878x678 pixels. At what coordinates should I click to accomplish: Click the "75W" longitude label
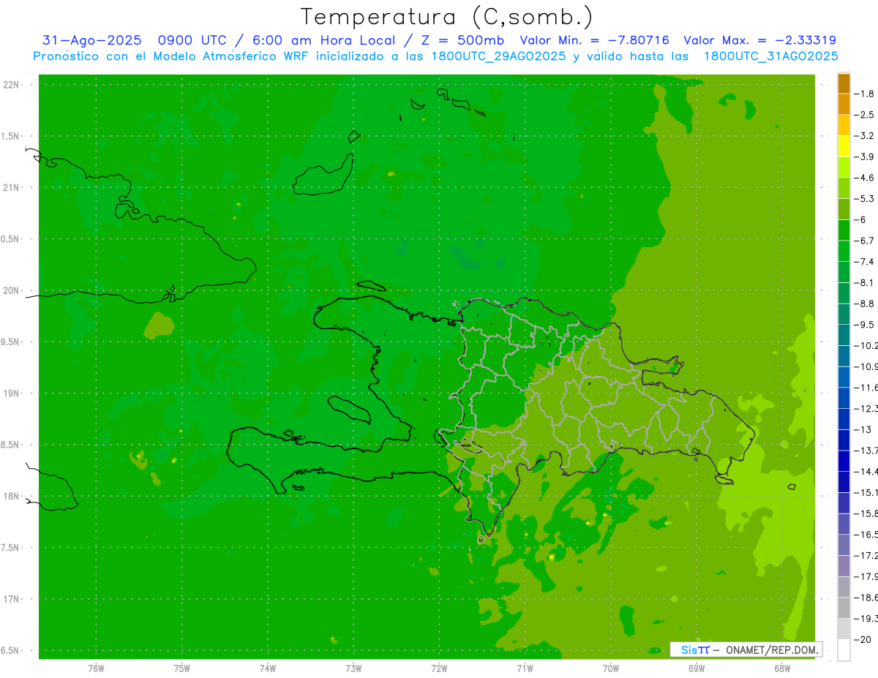pos(181,668)
